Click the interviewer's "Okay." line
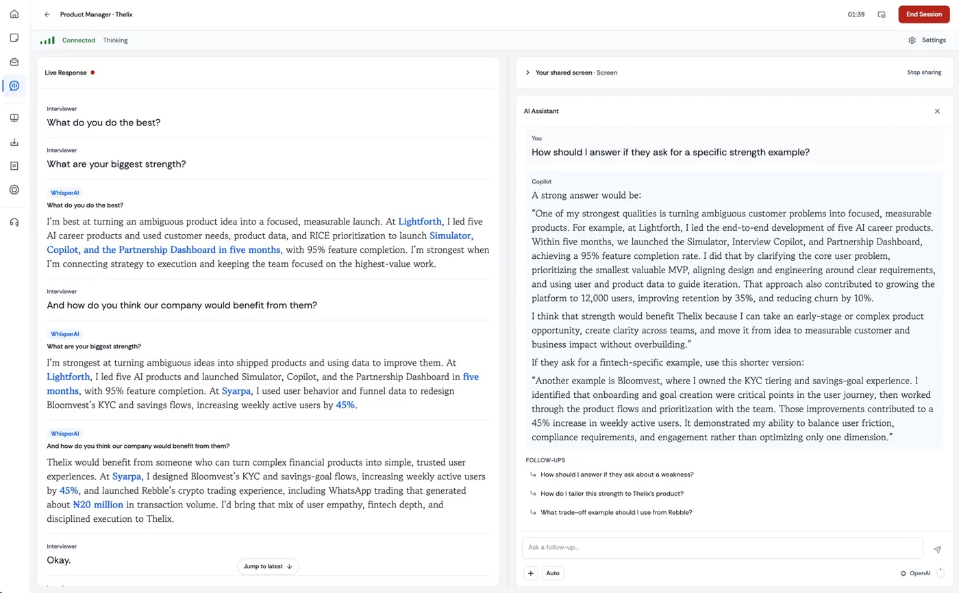Viewport: 959px width, 593px height. click(59, 560)
